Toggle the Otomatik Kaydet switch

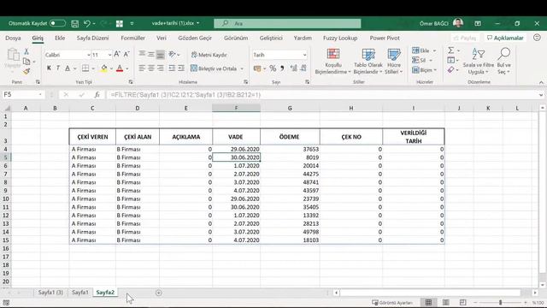57,23
